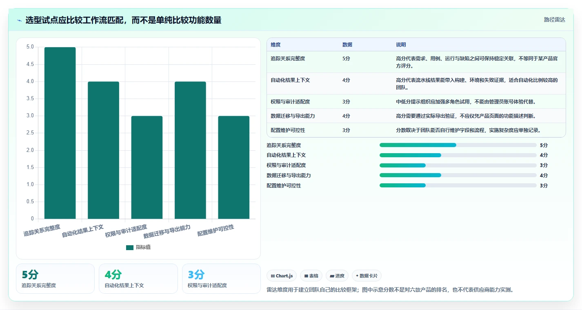Click the 数据迁移与导出能力 progress bar
Screen dimensions: 582x310
click(x=458, y=175)
